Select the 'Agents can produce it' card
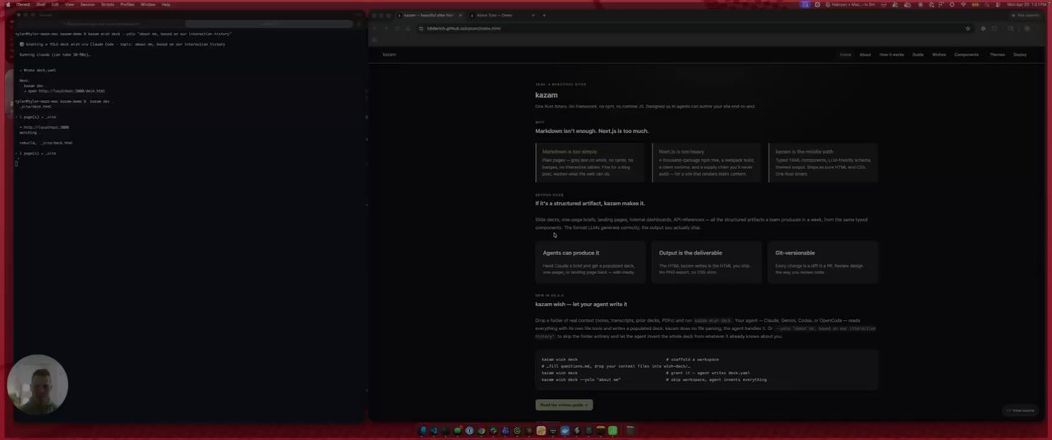 pos(589,262)
